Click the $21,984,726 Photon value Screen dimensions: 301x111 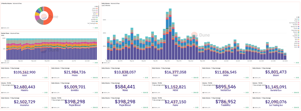pos(74,72)
